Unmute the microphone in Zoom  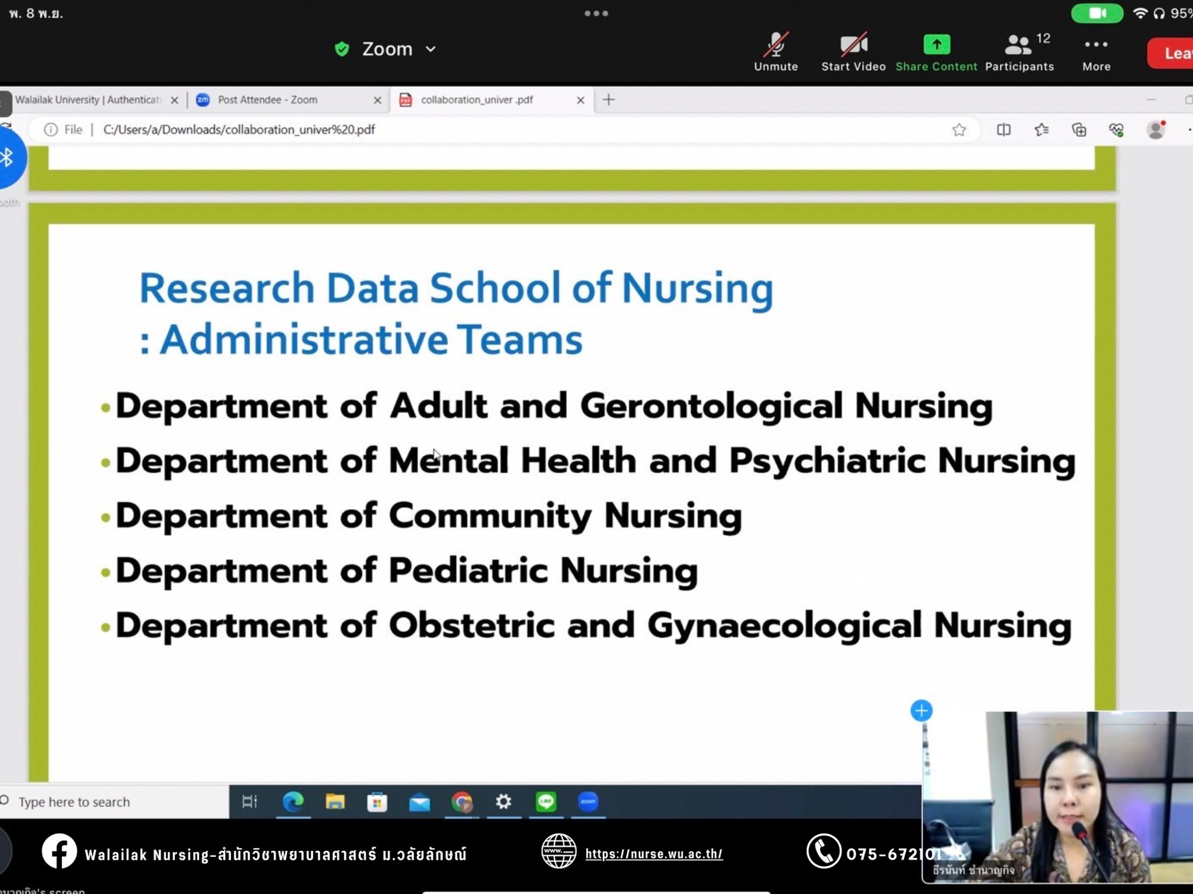(x=776, y=52)
